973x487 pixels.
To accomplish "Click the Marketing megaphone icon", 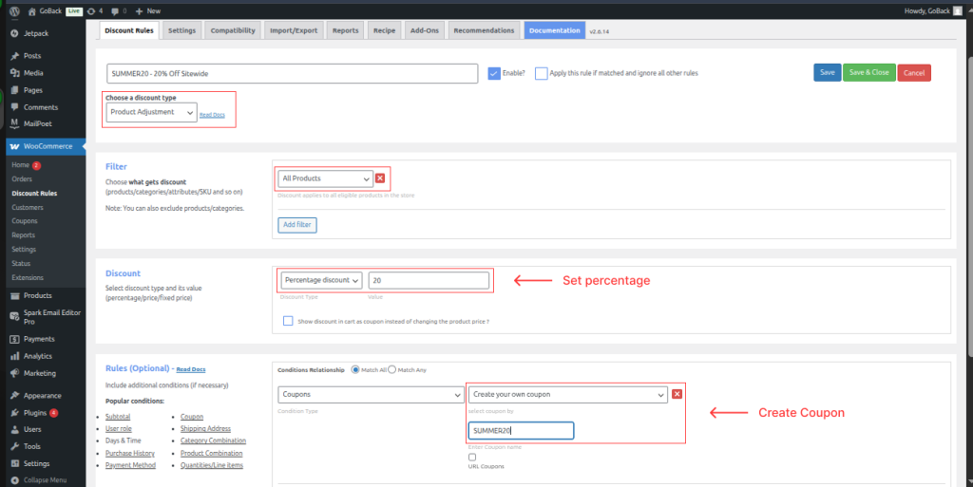I will [15, 373].
